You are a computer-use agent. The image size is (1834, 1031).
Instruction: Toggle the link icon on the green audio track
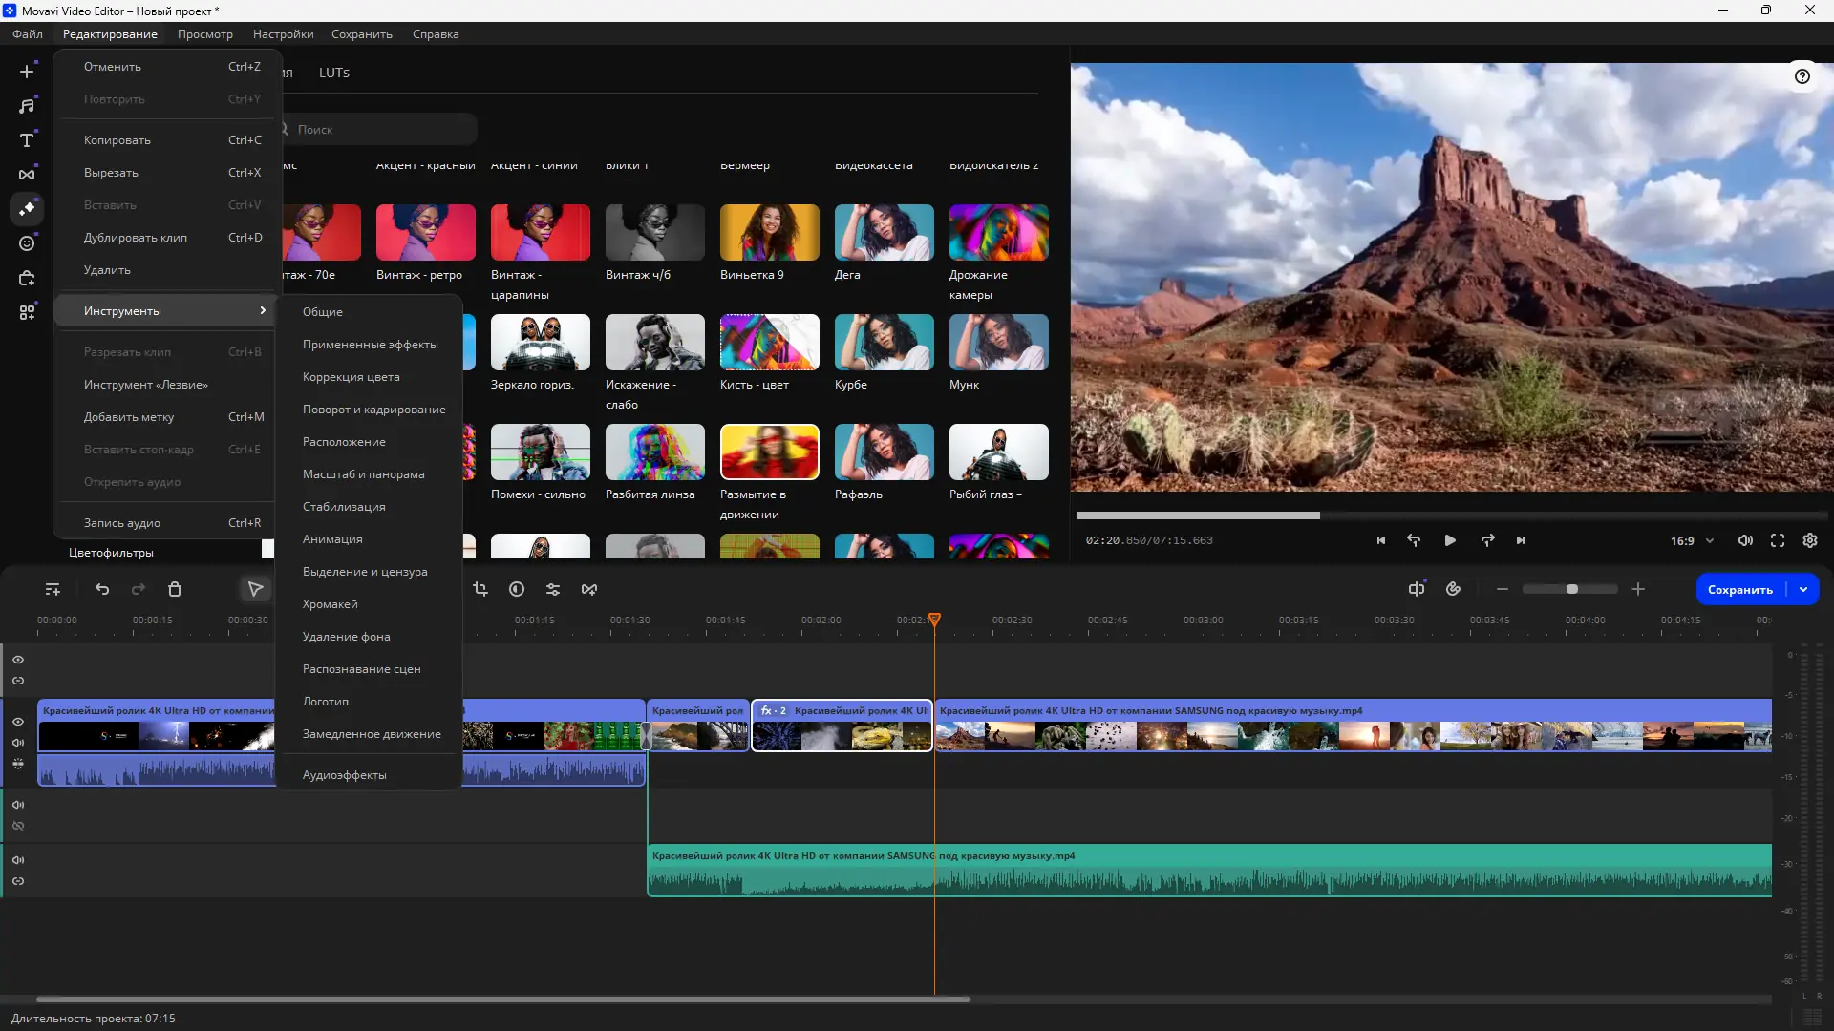[18, 881]
